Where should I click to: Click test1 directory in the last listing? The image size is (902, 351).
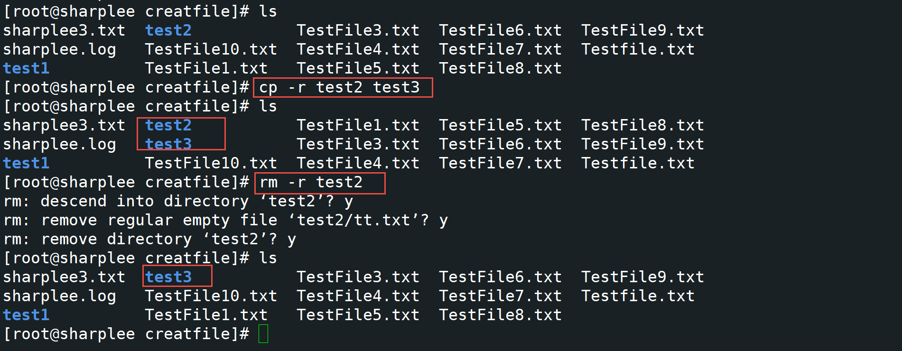point(26,315)
